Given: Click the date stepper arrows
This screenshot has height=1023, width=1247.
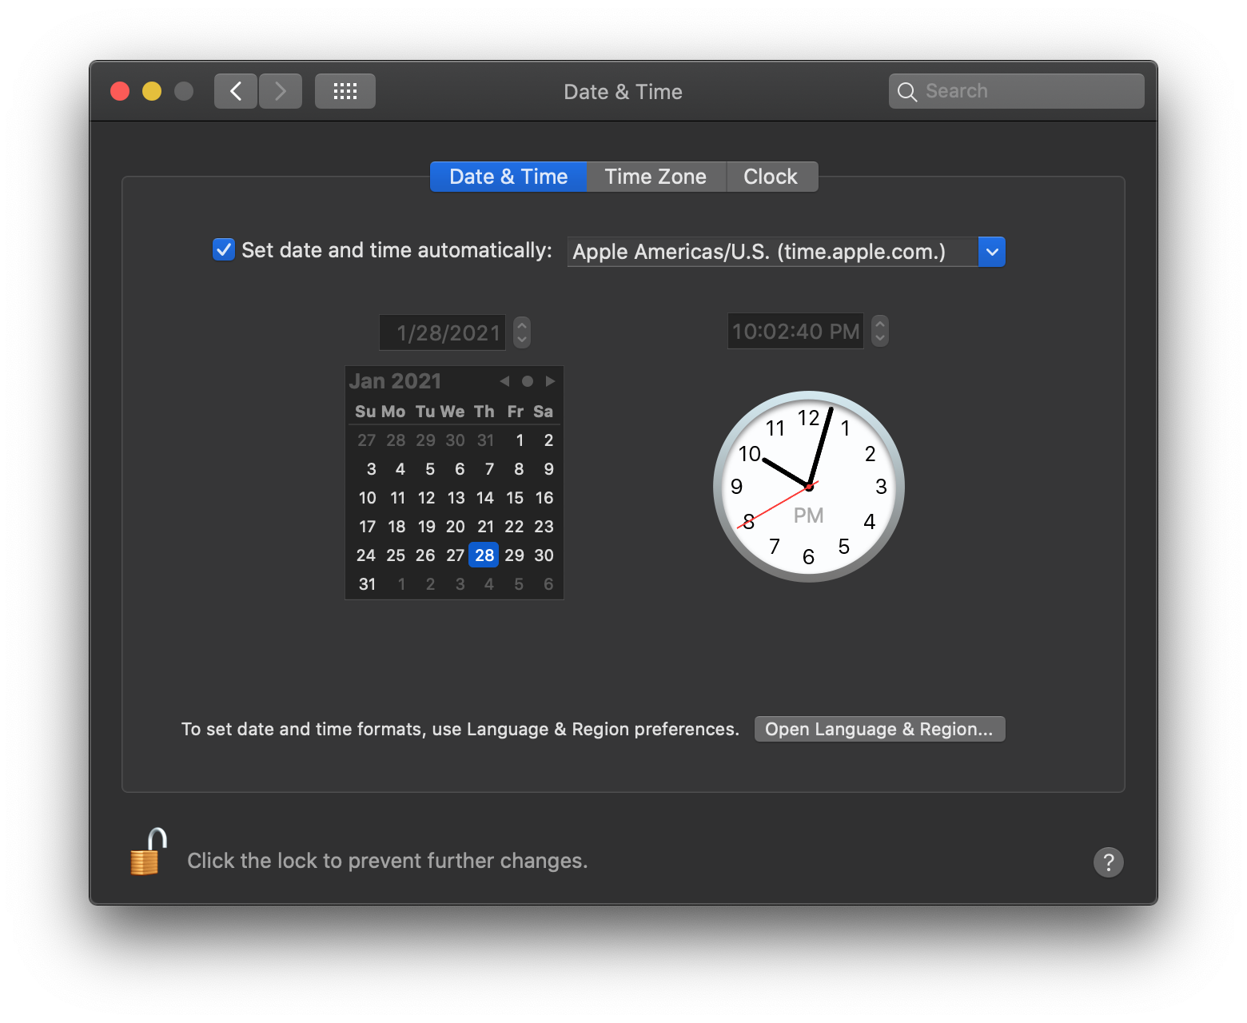Looking at the screenshot, I should [x=522, y=332].
